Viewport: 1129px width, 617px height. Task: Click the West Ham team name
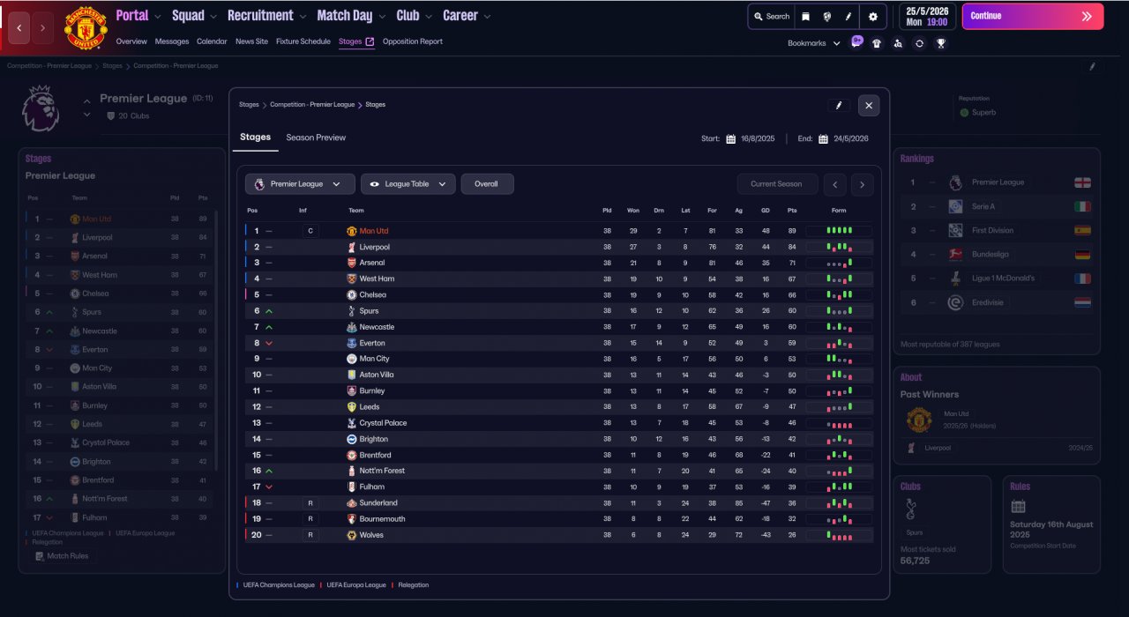(x=377, y=279)
